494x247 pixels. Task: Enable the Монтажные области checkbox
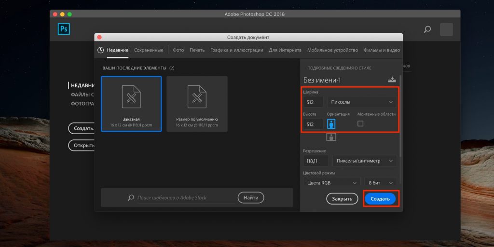(360, 124)
